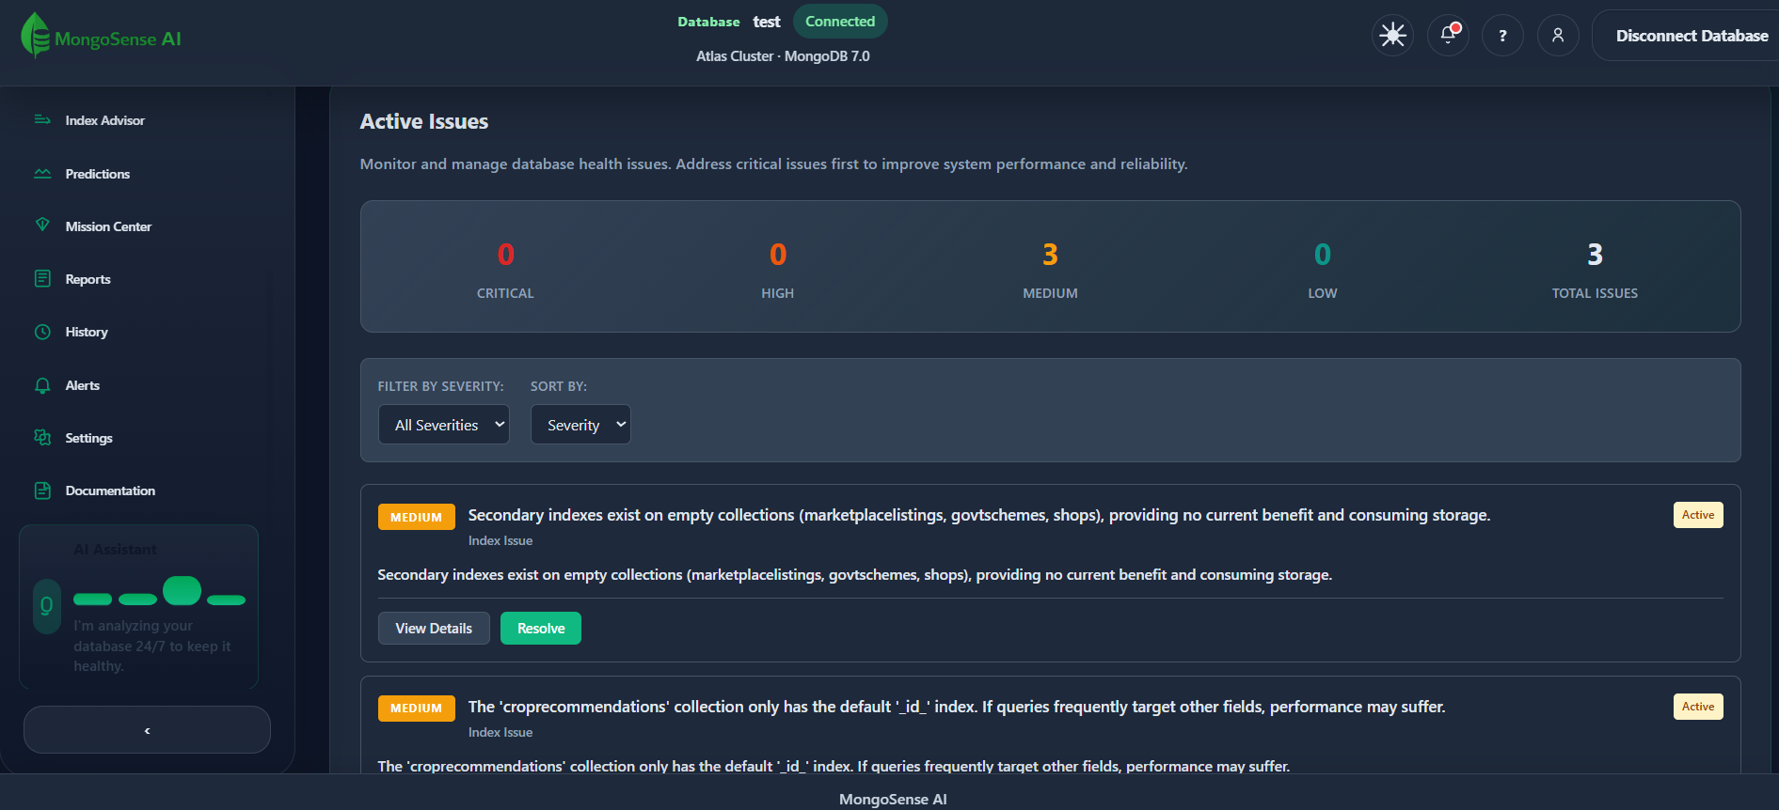Click Disconnect Database button
The width and height of the screenshot is (1779, 810).
pyautogui.click(x=1685, y=36)
